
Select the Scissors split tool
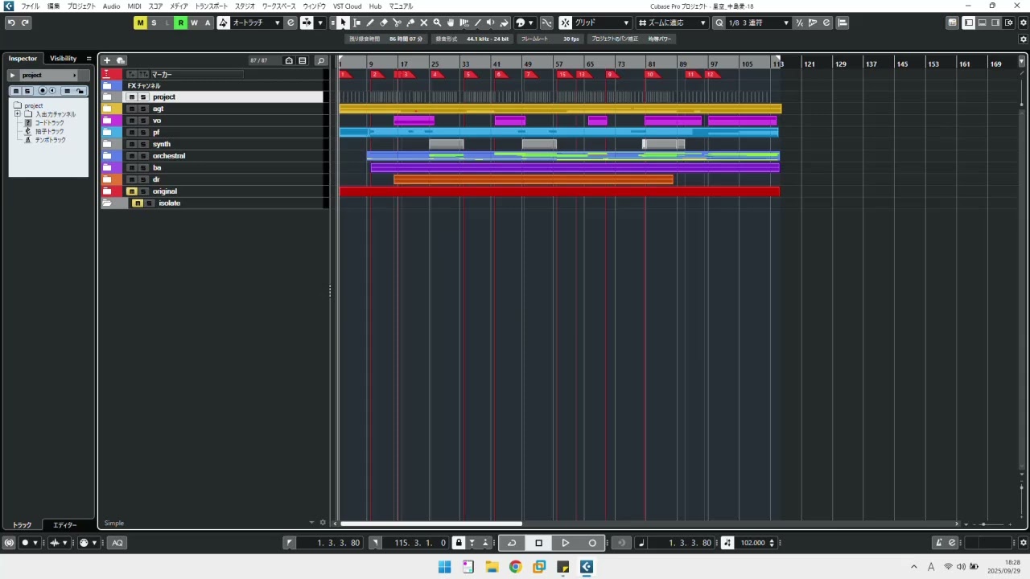[397, 23]
